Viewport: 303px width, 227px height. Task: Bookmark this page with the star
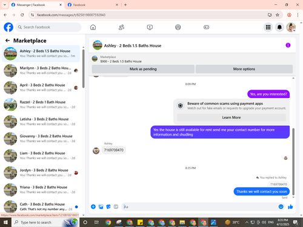(278, 15)
